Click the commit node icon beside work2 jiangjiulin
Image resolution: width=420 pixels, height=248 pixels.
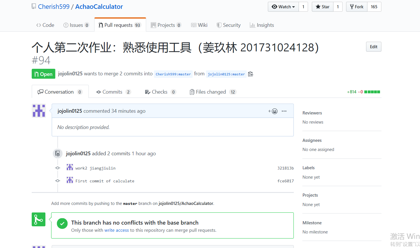(57, 168)
